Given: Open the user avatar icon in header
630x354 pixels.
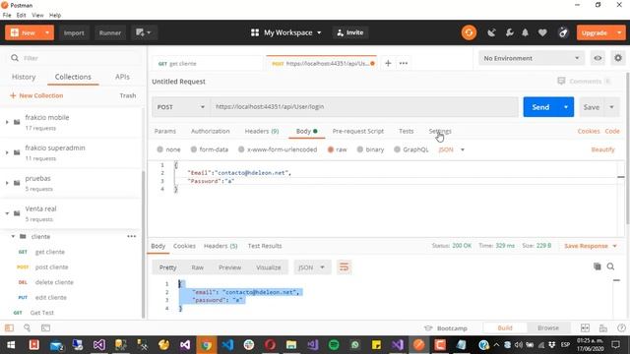Looking at the screenshot, I should pyautogui.click(x=563, y=32).
